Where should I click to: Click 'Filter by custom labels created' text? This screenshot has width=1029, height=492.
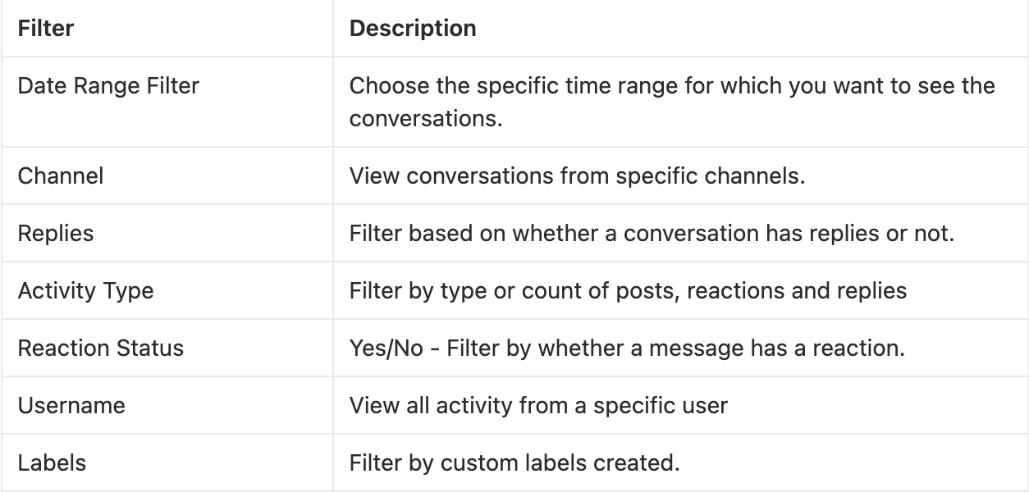(x=514, y=463)
